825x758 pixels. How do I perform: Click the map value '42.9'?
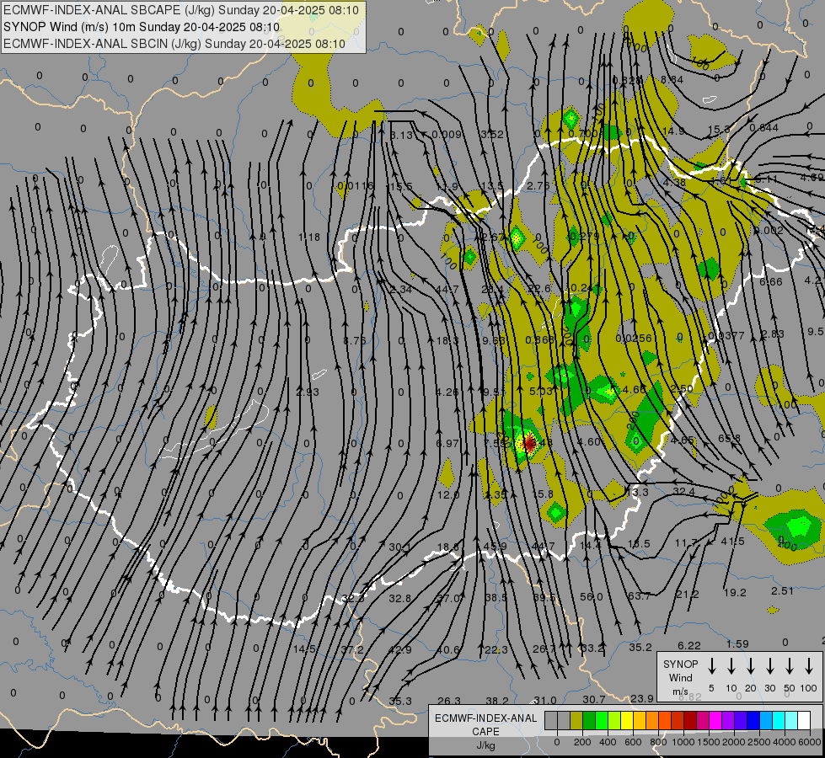click(x=400, y=650)
